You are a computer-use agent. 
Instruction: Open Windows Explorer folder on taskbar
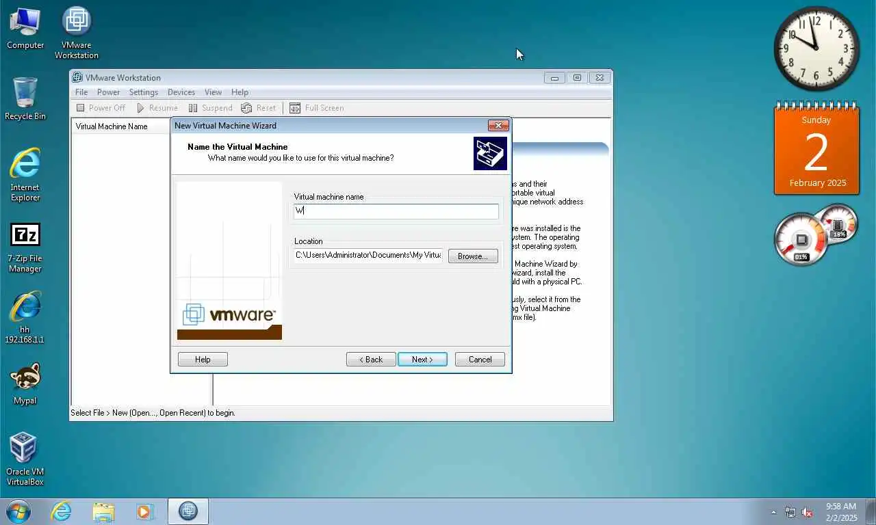pyautogui.click(x=103, y=511)
